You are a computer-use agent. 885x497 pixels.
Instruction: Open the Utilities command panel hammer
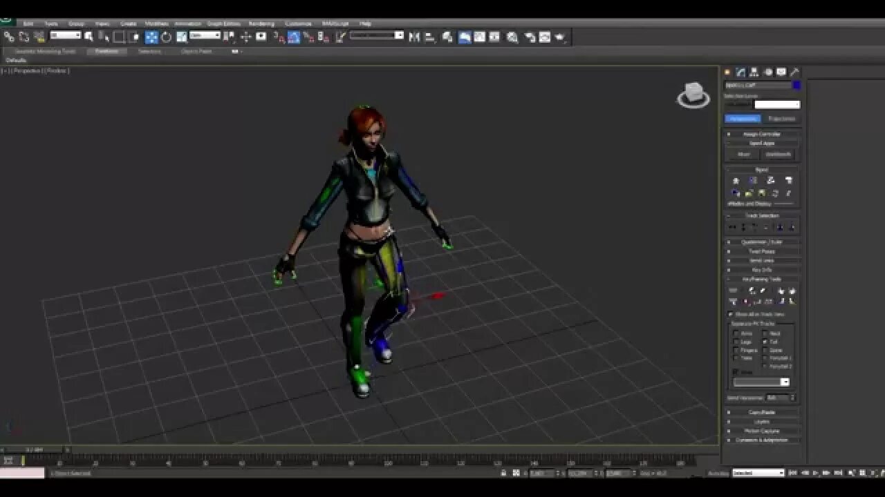coord(794,72)
